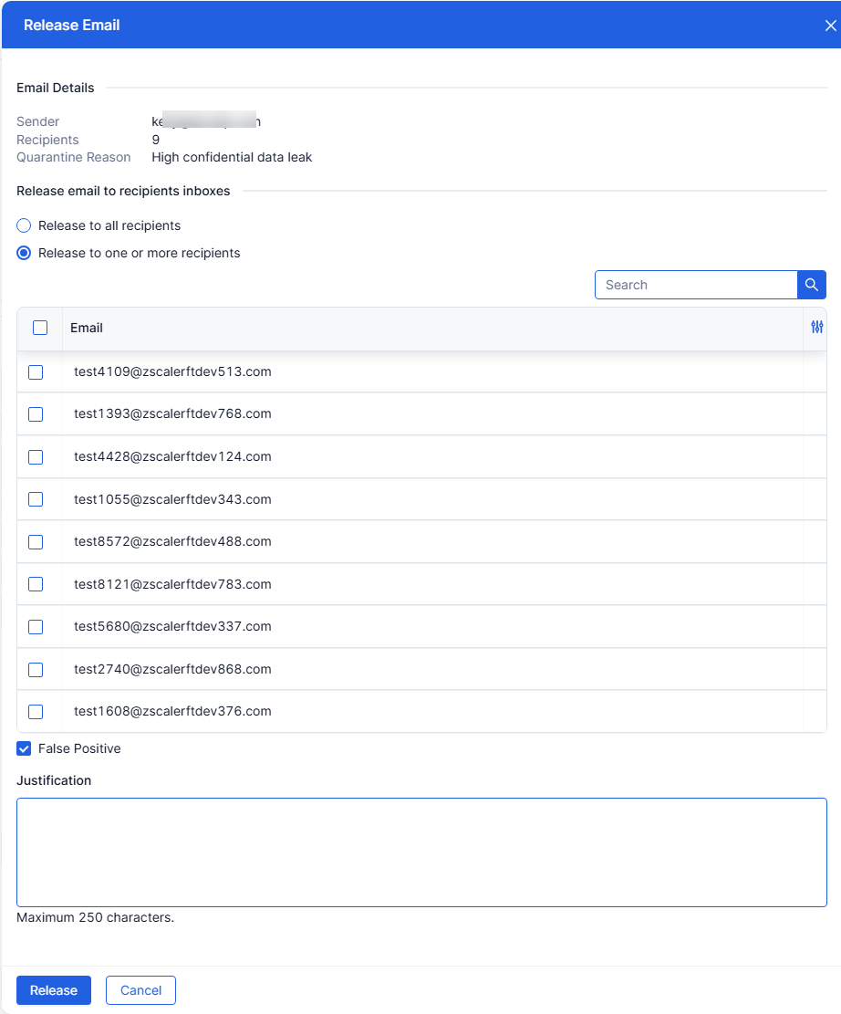
Task: Close the Release Email dialog
Action: tap(831, 26)
